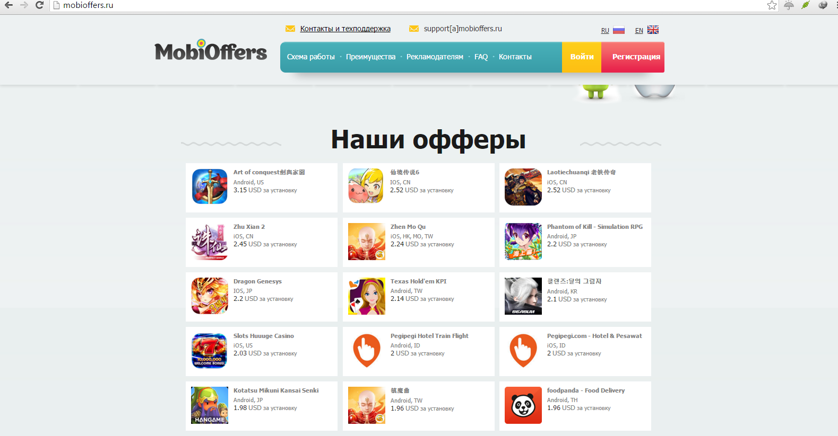
Task: Open the 1.96 USD Android TW offer icon
Action: (x=367, y=405)
